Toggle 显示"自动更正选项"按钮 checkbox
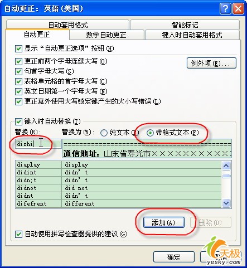 pyautogui.click(x=18, y=49)
